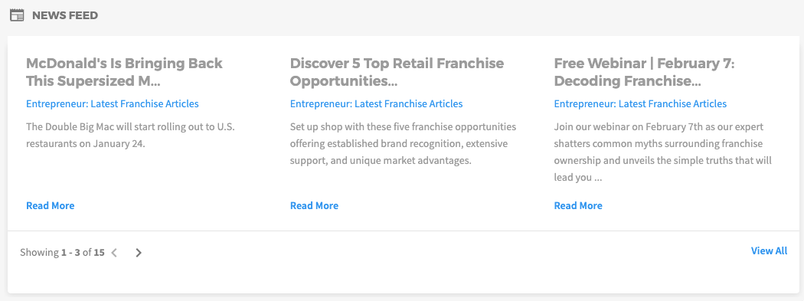Click the bold 15 total count
The image size is (804, 301).
[99, 252]
